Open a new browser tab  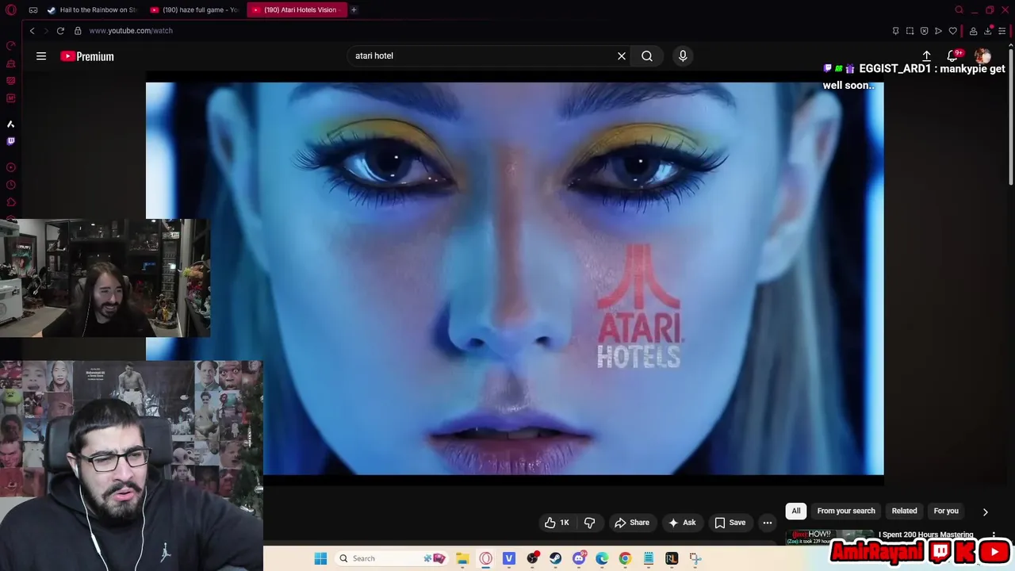(x=354, y=10)
